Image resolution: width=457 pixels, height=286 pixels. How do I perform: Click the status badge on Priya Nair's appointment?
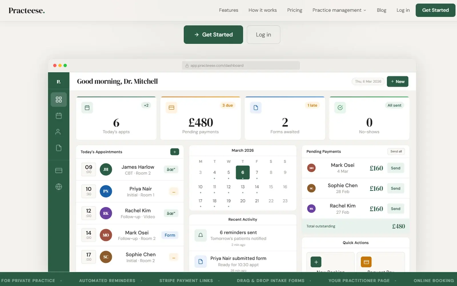pos(174,192)
